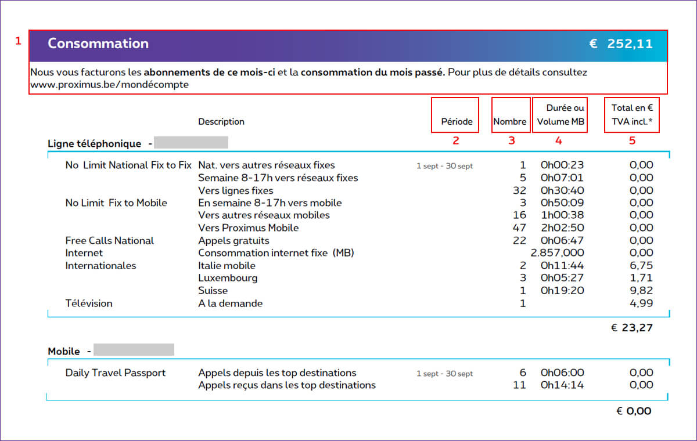This screenshot has width=697, height=441.
Task: Select the Mobile section heading
Action: coord(64,351)
